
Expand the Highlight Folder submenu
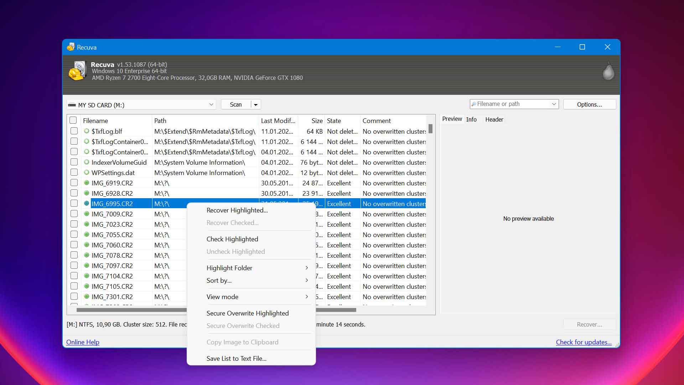click(x=251, y=268)
